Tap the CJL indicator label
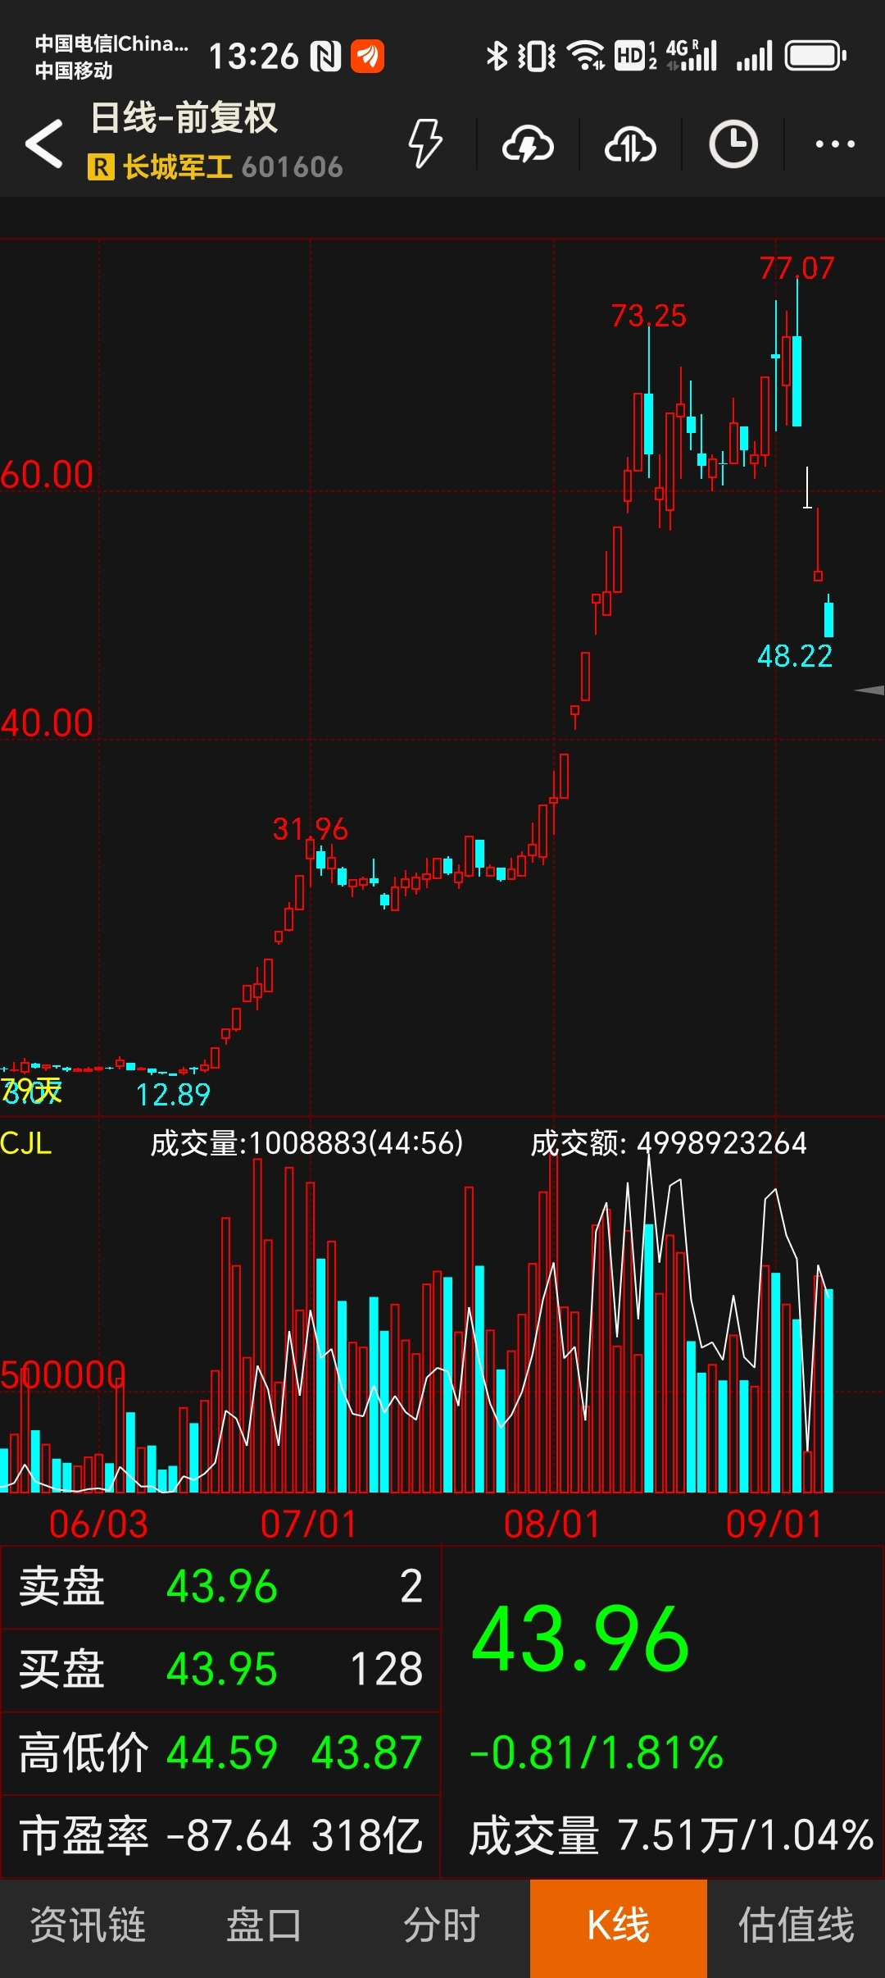This screenshot has height=1978, width=885. point(26,1142)
